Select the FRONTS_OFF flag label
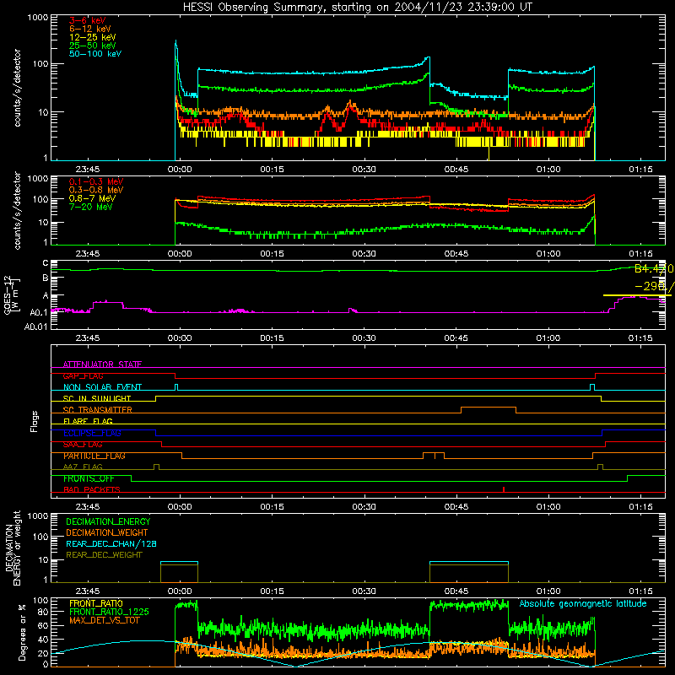The width and height of the screenshot is (675, 675). click(89, 478)
